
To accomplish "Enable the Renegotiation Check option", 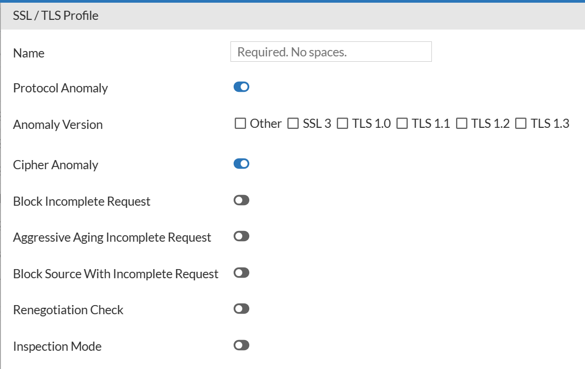I will point(241,308).
